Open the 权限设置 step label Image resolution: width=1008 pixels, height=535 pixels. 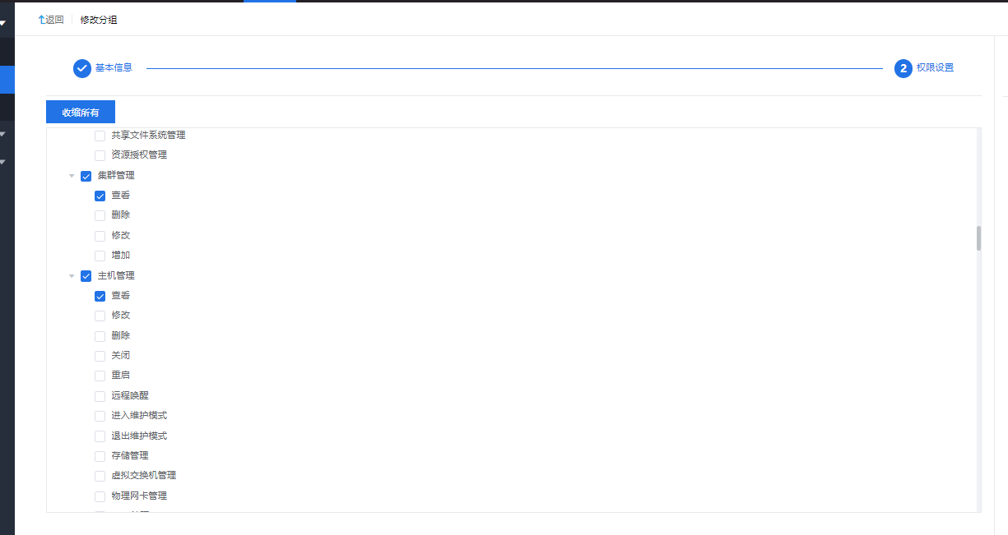tap(936, 68)
